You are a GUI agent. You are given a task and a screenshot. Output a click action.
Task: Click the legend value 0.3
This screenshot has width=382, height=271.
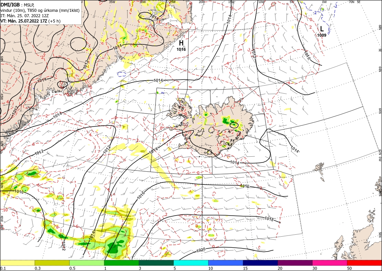click(x=37, y=268)
